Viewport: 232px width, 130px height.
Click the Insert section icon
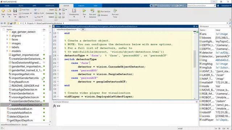[56, 10]
